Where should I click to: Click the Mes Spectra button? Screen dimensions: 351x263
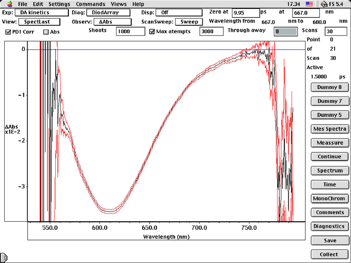pos(330,129)
